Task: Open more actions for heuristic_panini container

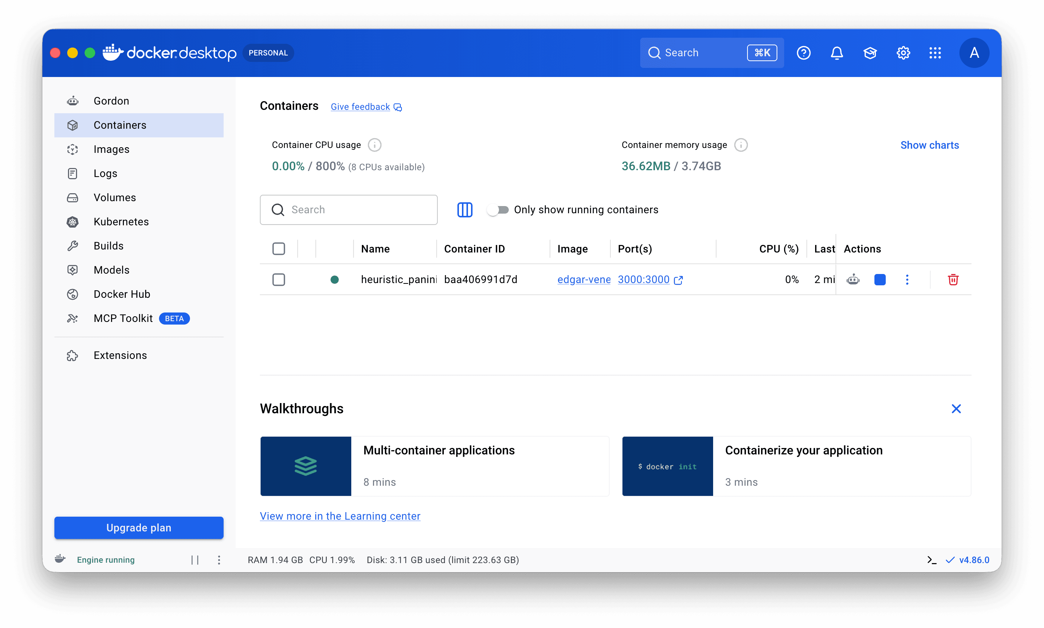Action: 907,280
